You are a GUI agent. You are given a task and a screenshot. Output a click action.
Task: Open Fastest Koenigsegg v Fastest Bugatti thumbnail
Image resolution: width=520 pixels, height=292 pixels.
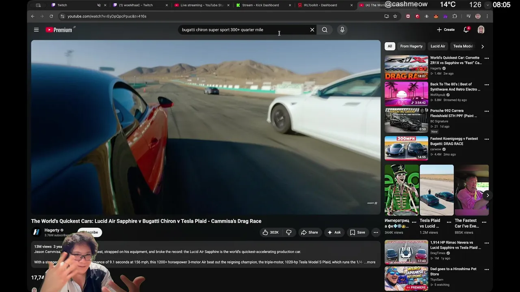406,148
